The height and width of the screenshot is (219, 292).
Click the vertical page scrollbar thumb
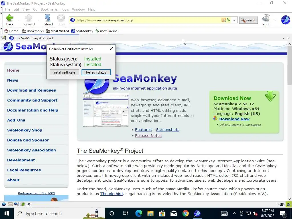tap(289, 66)
